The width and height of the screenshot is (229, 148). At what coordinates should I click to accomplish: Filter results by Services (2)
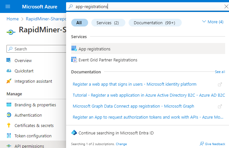pos(108,23)
